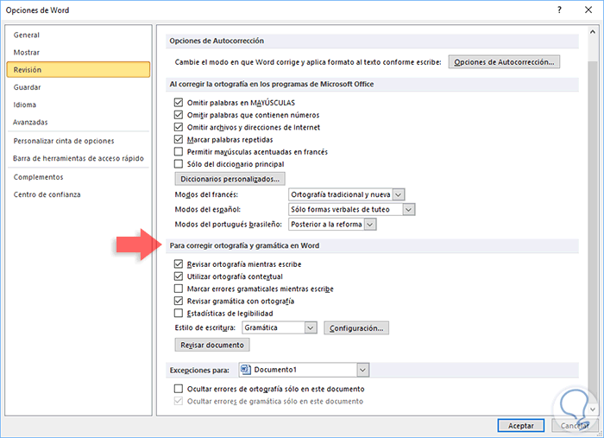Image resolution: width=604 pixels, height=438 pixels.
Task: Click the Word document icon beside Documento1
Action: 245,370
